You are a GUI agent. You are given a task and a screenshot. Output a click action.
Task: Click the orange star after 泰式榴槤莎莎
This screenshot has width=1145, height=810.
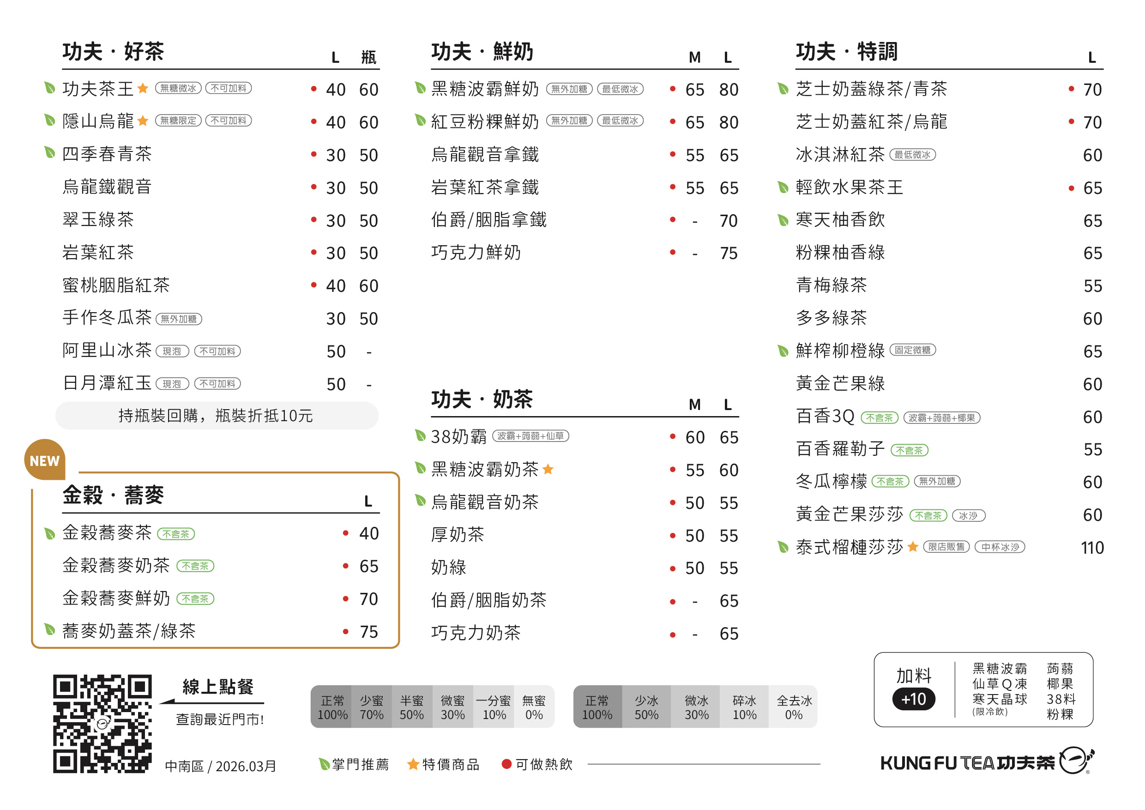[x=913, y=547]
